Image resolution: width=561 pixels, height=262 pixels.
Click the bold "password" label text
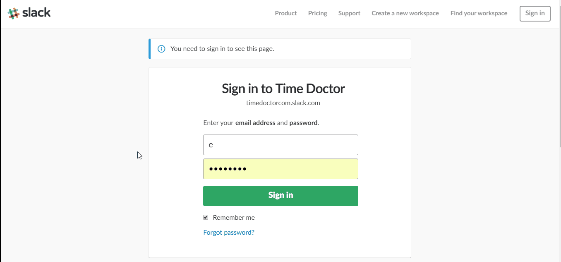[x=303, y=123]
